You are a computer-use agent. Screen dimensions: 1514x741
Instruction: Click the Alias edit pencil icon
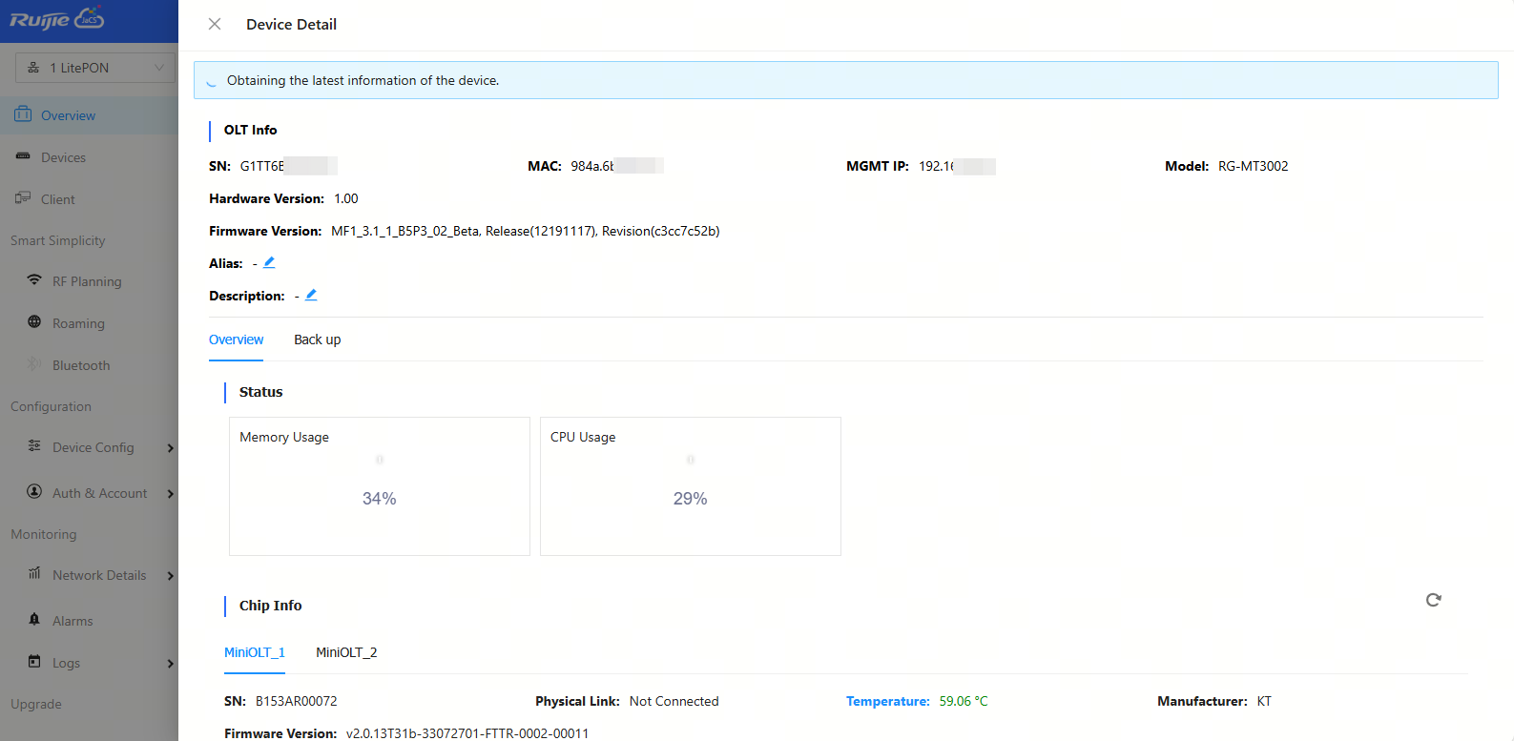tap(269, 262)
